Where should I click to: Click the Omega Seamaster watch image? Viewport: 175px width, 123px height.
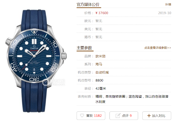36,61
